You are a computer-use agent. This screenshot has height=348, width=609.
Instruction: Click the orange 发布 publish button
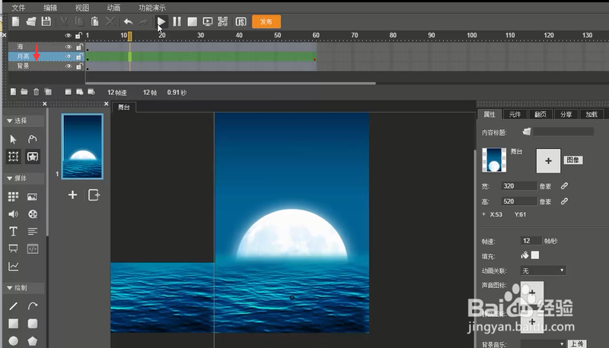[x=266, y=22]
